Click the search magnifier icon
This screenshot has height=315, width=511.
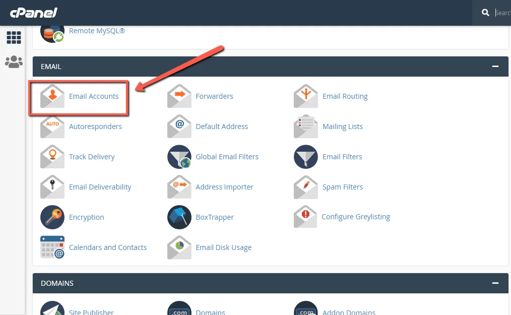pos(485,13)
